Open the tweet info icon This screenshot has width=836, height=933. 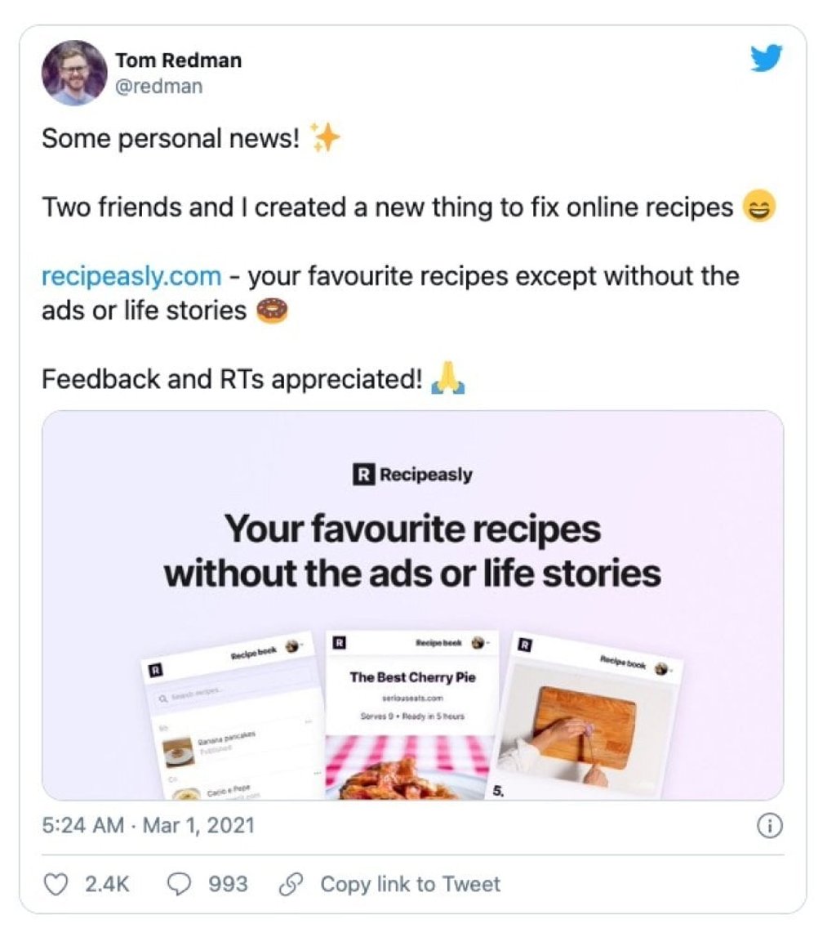point(769,827)
